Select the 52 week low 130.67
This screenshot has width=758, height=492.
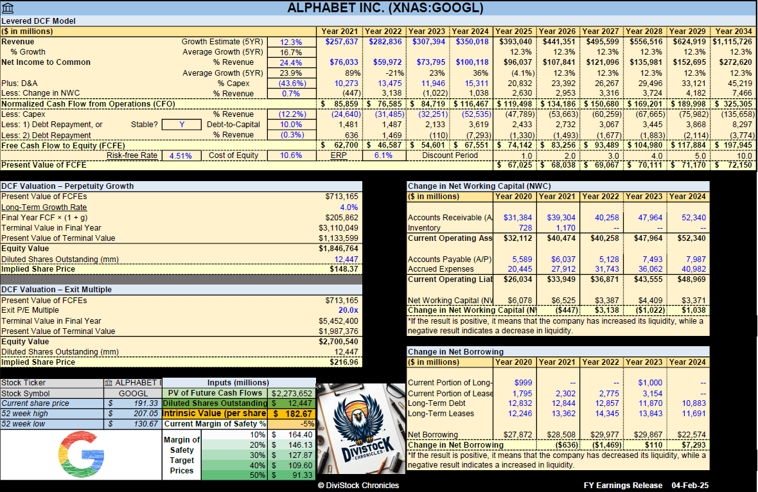[x=133, y=424]
